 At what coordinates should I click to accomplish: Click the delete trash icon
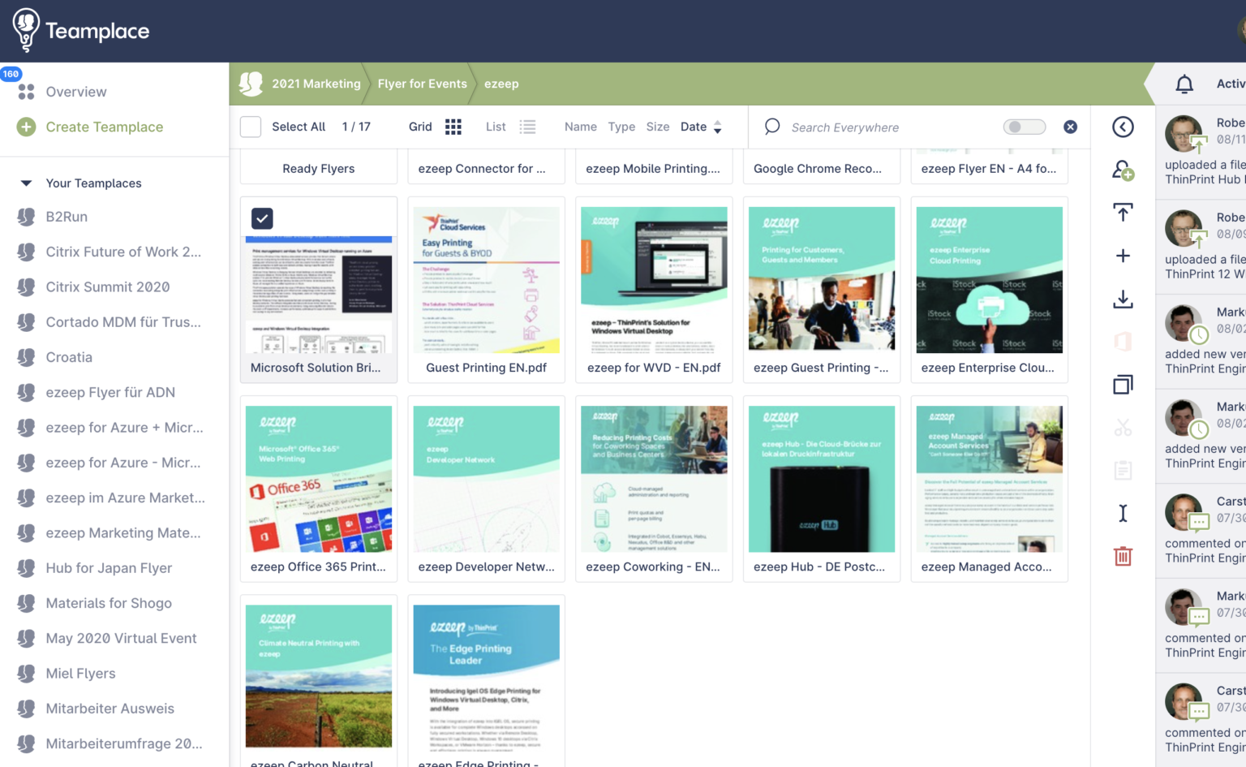pos(1123,556)
